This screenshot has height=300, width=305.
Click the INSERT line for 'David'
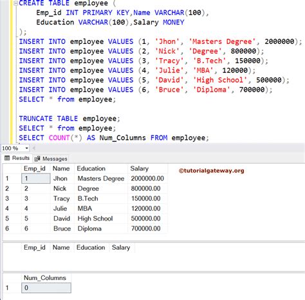pos(154,80)
